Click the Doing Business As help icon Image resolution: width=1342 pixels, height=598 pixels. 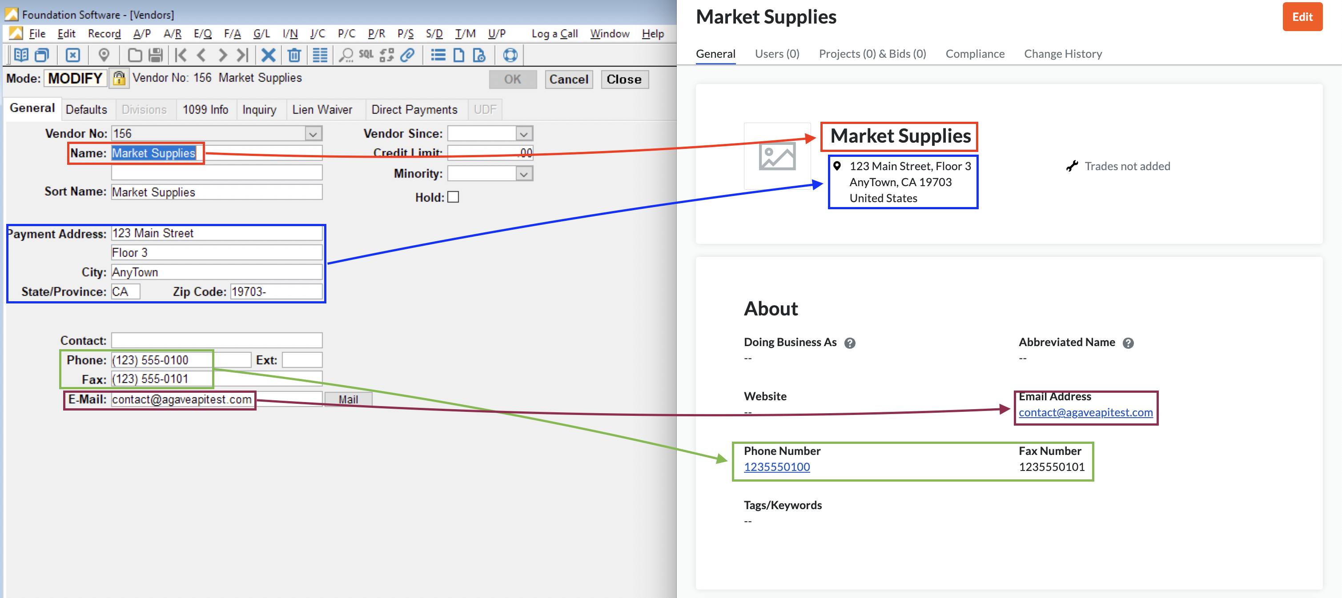pos(850,343)
